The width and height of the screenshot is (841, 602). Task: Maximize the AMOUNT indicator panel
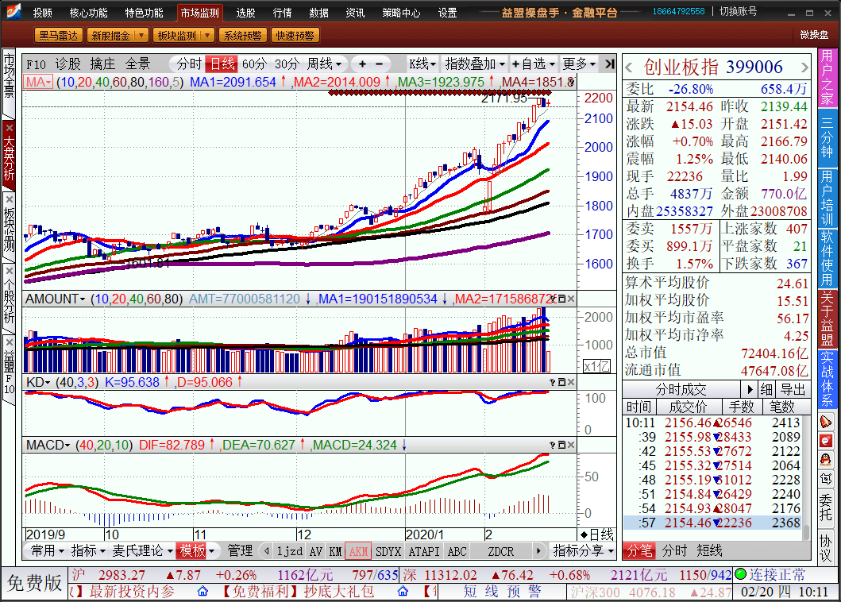click(562, 299)
